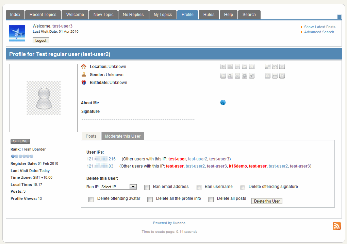347x244 pixels.
Task: Open the Recent Topics tab
Action: tap(43, 15)
